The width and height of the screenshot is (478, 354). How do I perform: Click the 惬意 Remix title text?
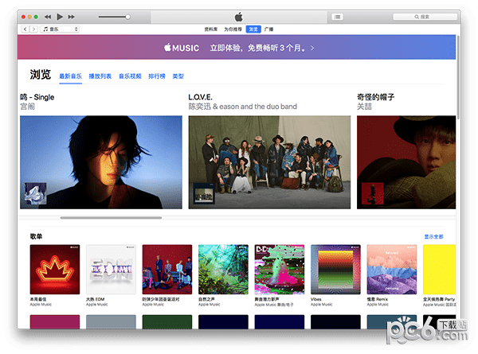tap(378, 299)
